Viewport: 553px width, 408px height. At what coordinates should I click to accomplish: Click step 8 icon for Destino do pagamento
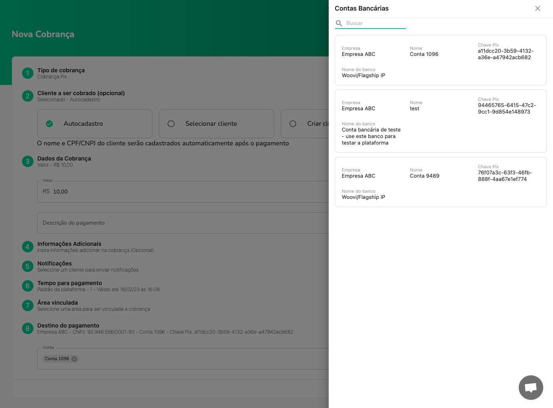tap(27, 328)
